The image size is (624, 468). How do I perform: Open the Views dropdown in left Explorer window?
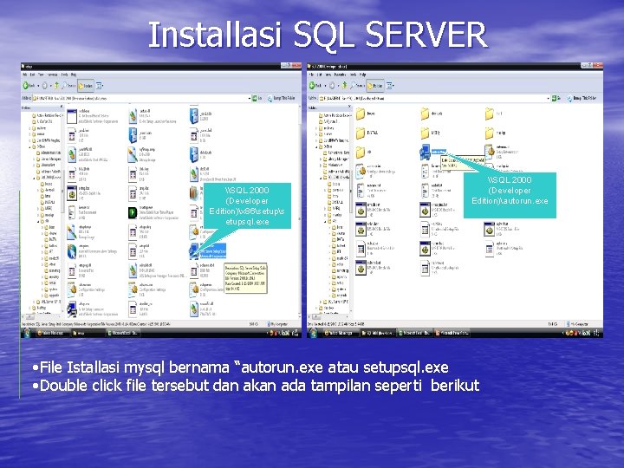point(100,86)
